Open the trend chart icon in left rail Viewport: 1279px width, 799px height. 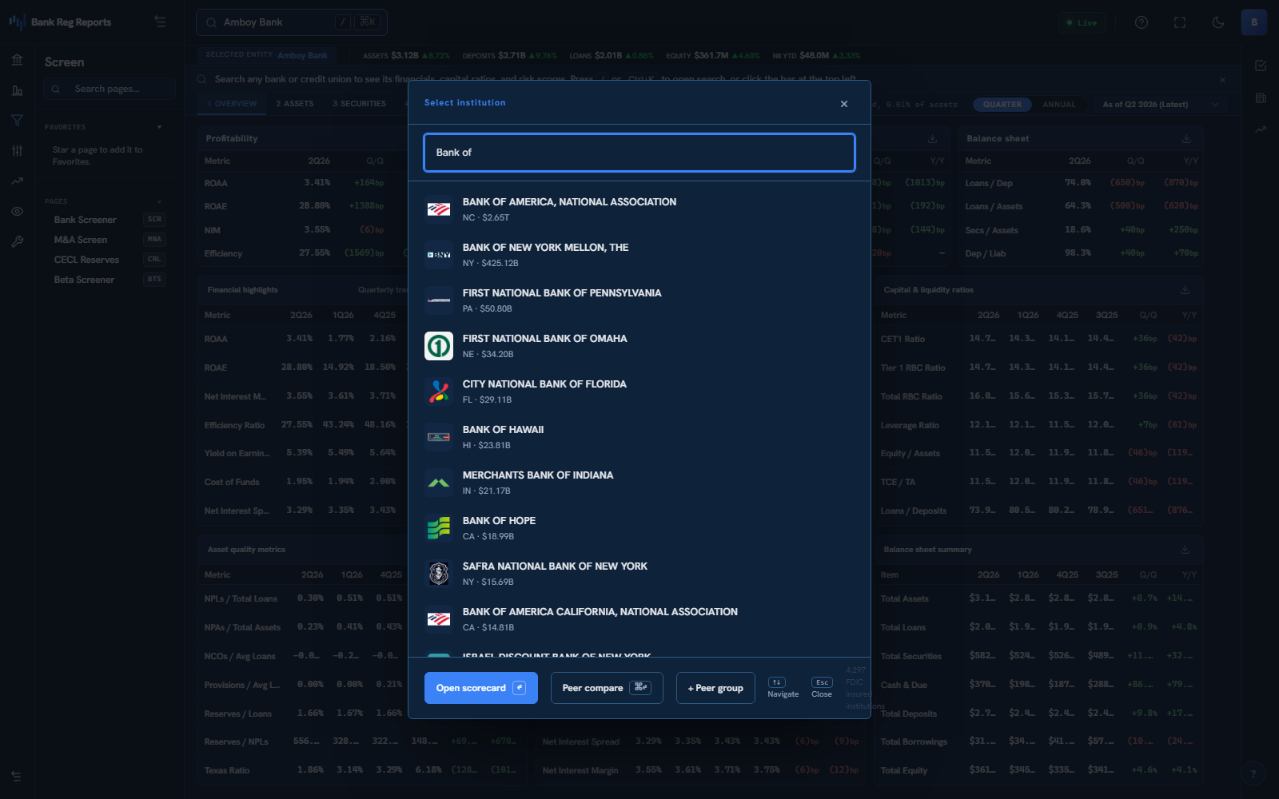point(17,181)
